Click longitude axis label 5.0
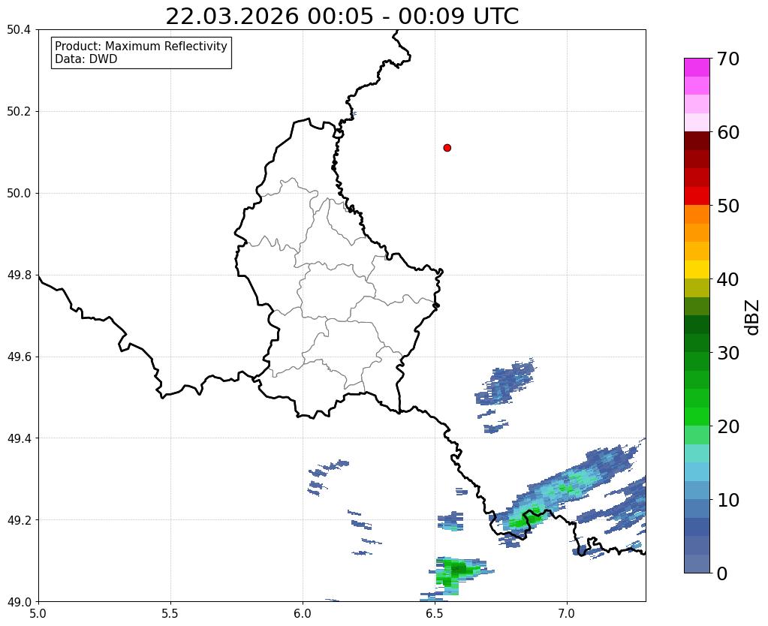768x626 pixels. (38, 614)
